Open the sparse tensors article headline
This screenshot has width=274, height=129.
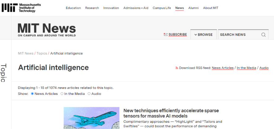171,113
